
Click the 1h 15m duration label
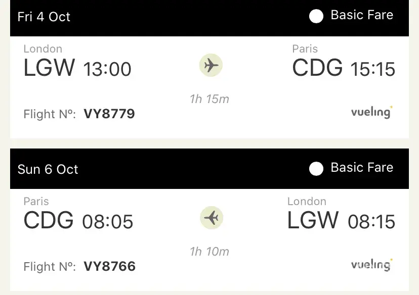[x=209, y=99]
